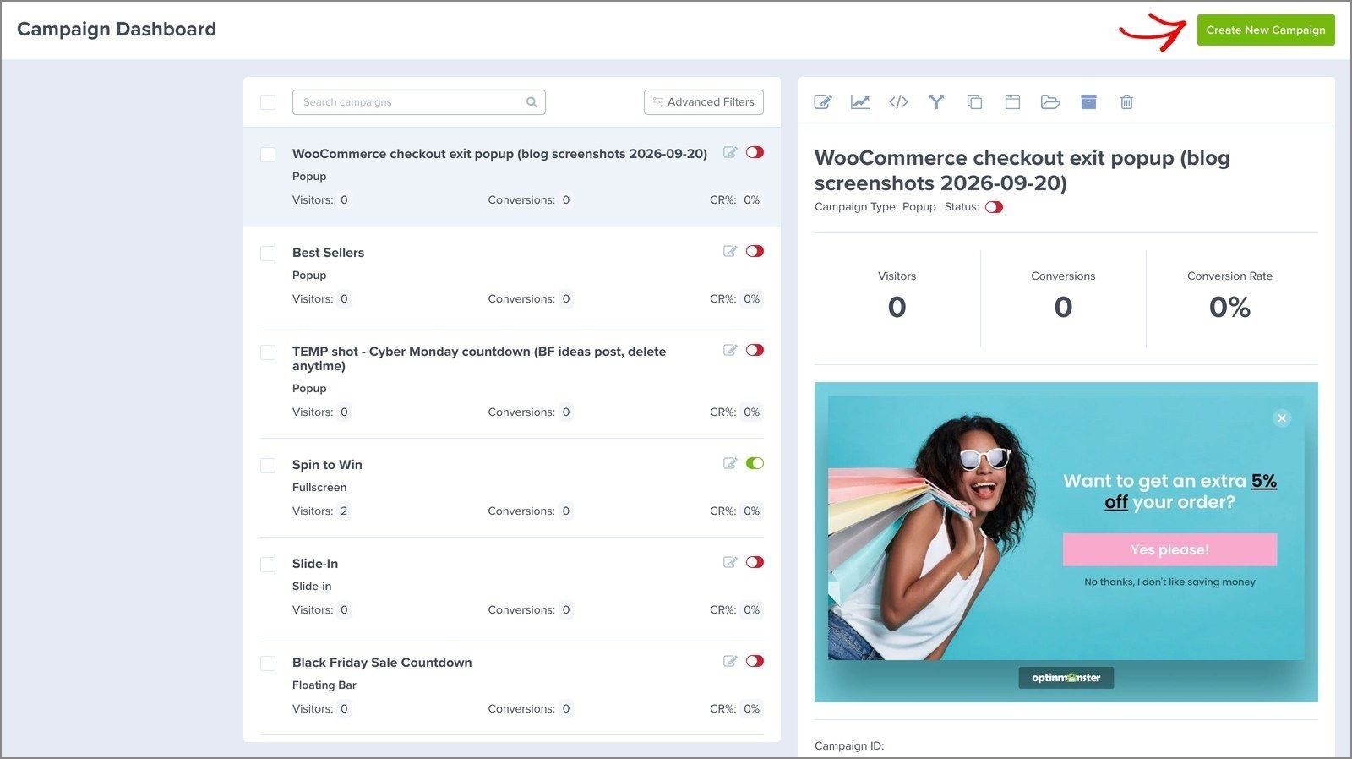The height and width of the screenshot is (759, 1352).
Task: Open the Slide-In campaign title
Action: [x=315, y=564]
